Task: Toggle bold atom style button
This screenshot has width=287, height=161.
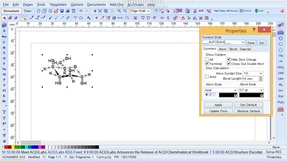Action: pos(207,94)
